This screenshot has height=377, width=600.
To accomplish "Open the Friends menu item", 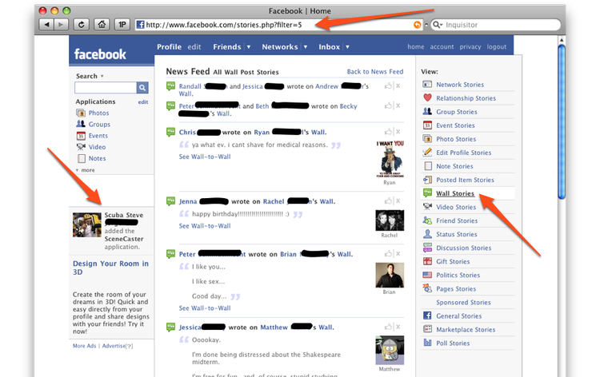I will point(227,47).
